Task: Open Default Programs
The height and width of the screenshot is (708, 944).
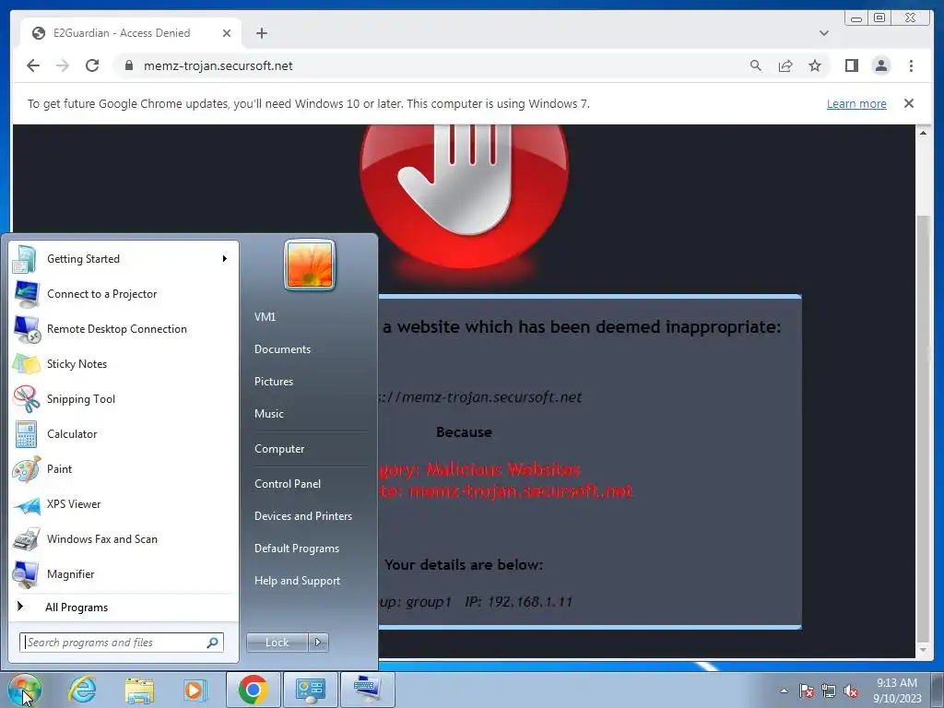Action: pos(308,549)
